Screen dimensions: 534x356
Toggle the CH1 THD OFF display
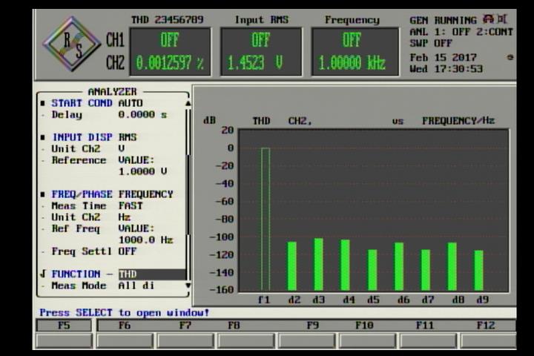[x=169, y=40]
